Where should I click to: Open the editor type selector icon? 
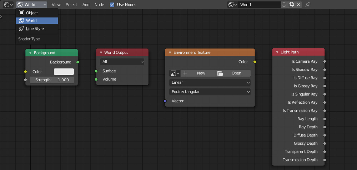9,5
